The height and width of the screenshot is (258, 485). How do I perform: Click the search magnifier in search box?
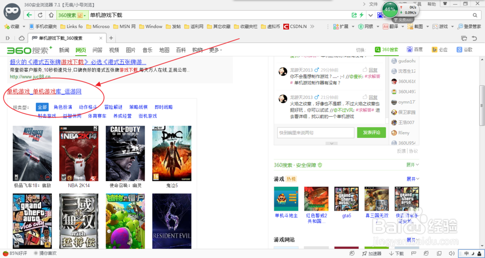point(475,15)
